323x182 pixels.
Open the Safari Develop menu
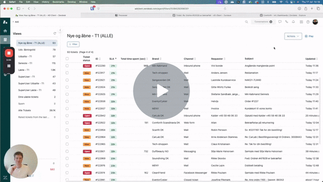[72, 2]
